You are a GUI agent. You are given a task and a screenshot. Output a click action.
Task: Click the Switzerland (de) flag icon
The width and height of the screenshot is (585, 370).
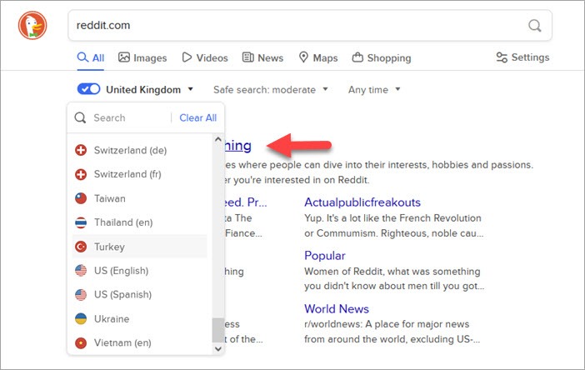tap(81, 150)
